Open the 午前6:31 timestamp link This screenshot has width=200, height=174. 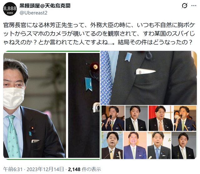point(13,169)
